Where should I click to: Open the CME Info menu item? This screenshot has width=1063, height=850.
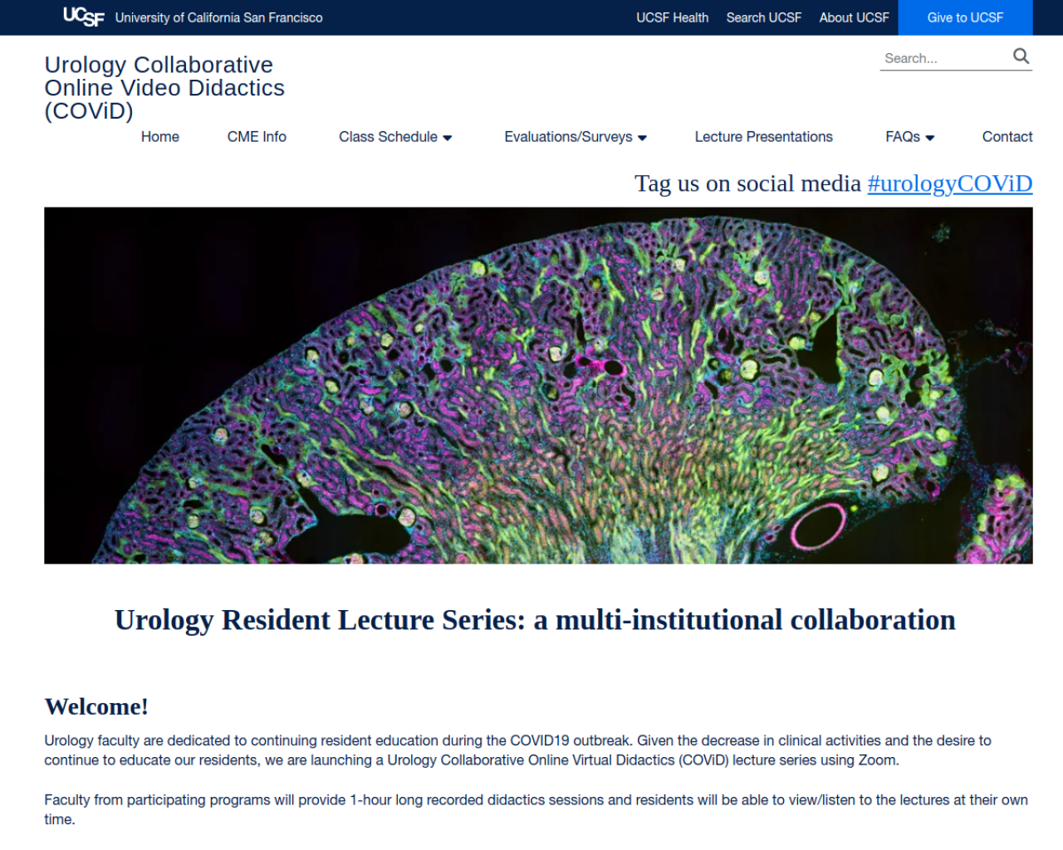tap(257, 137)
